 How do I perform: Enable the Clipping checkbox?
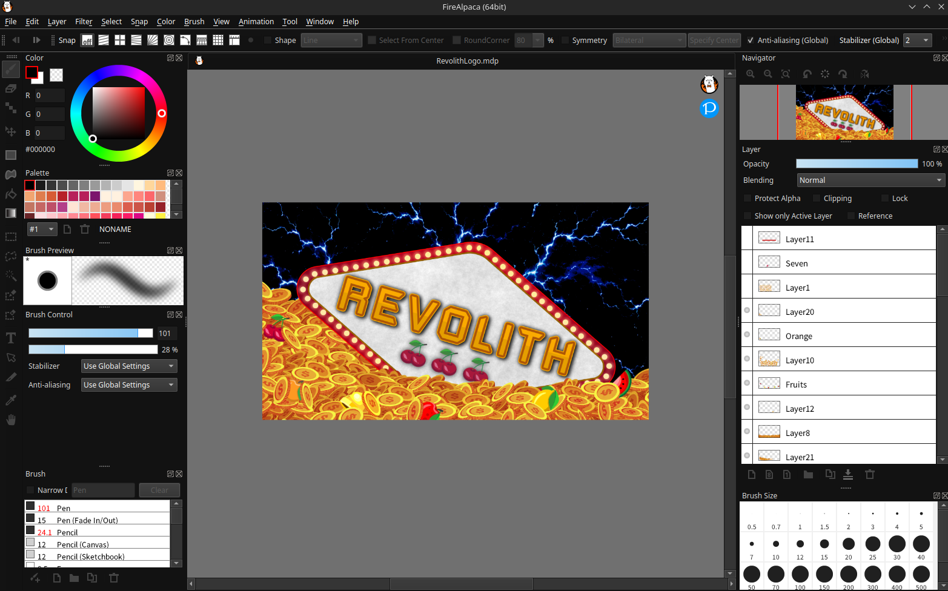click(x=817, y=198)
